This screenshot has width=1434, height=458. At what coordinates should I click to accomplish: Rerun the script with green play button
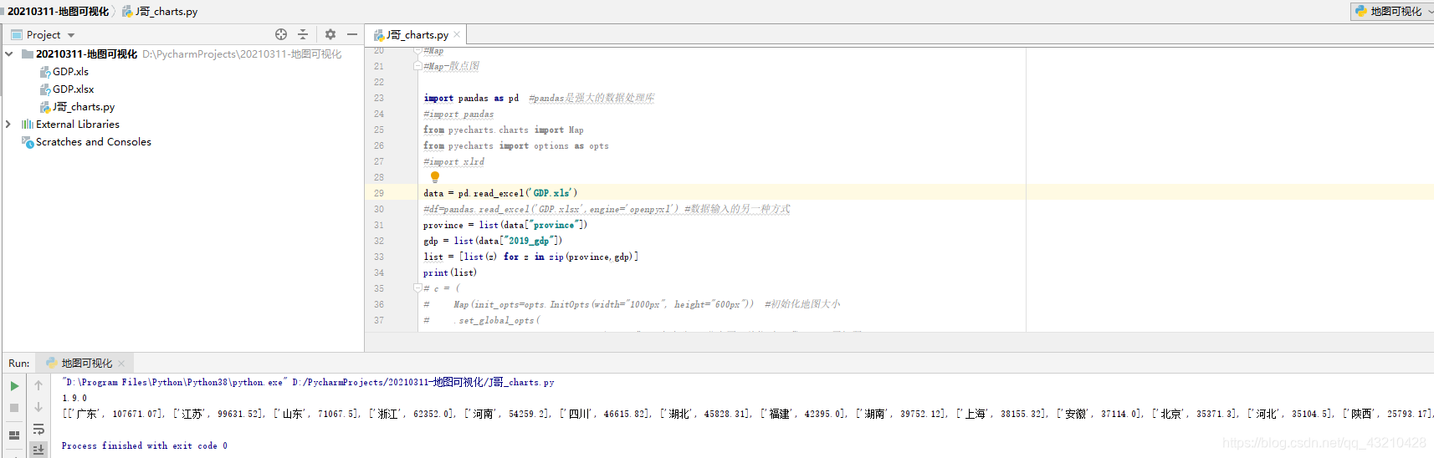[x=14, y=386]
